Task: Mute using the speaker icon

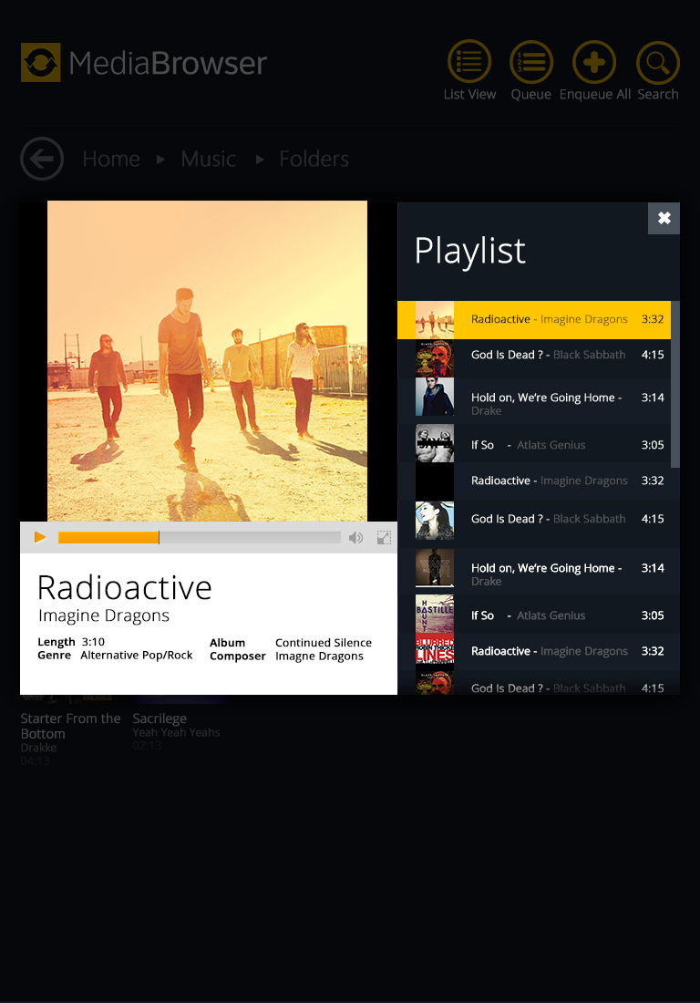Action: (x=356, y=537)
